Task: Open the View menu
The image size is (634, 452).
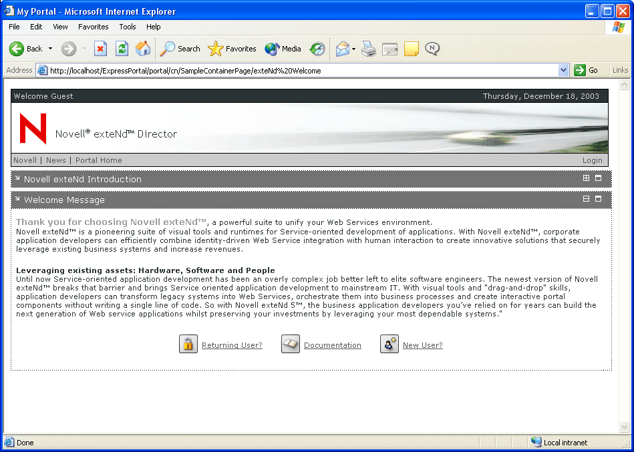Action: (x=60, y=27)
